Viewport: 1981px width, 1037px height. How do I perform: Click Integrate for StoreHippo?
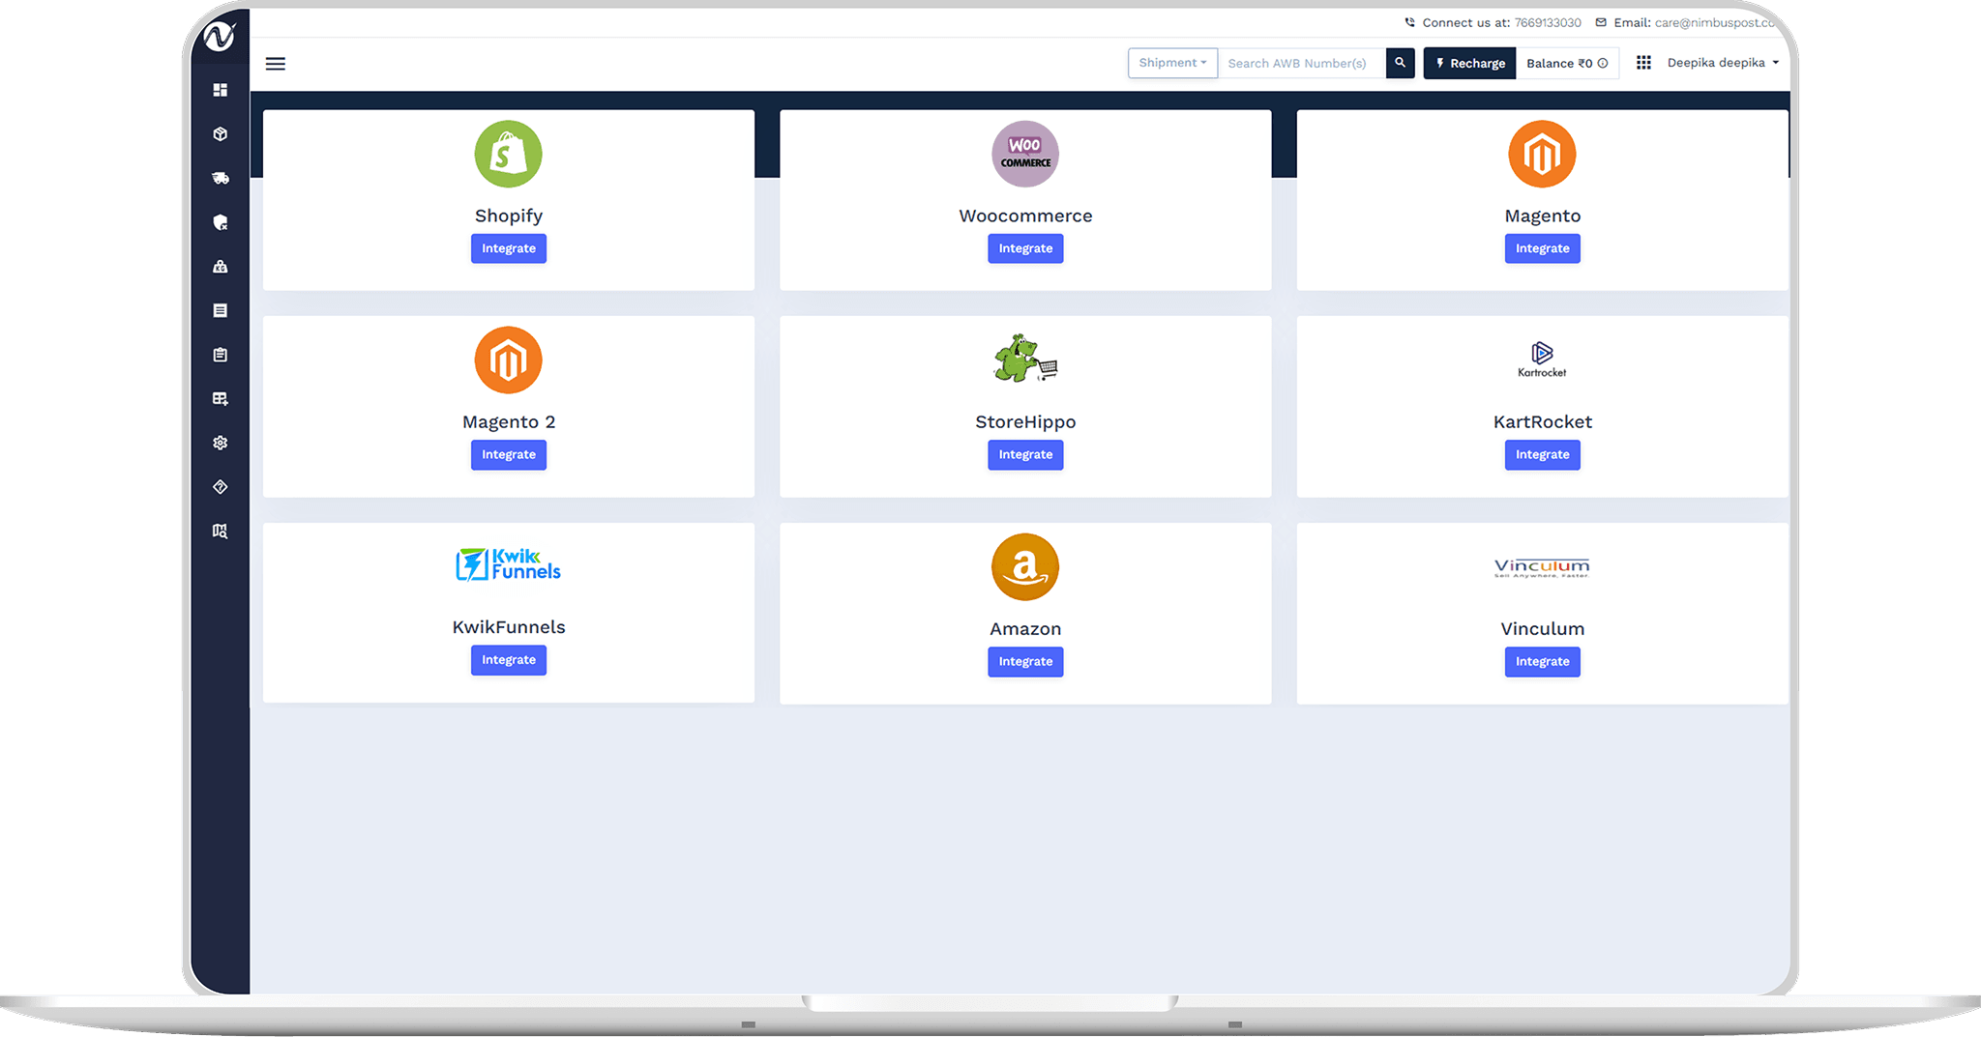click(1025, 454)
